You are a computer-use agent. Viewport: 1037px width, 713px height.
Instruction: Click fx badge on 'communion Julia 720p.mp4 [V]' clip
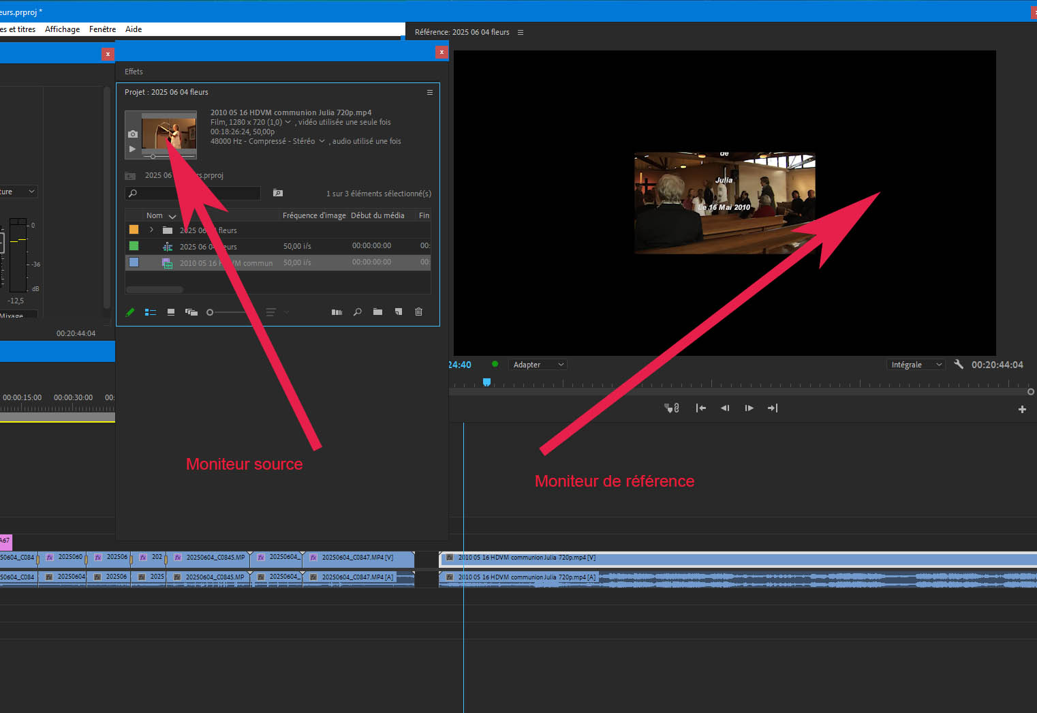click(450, 558)
